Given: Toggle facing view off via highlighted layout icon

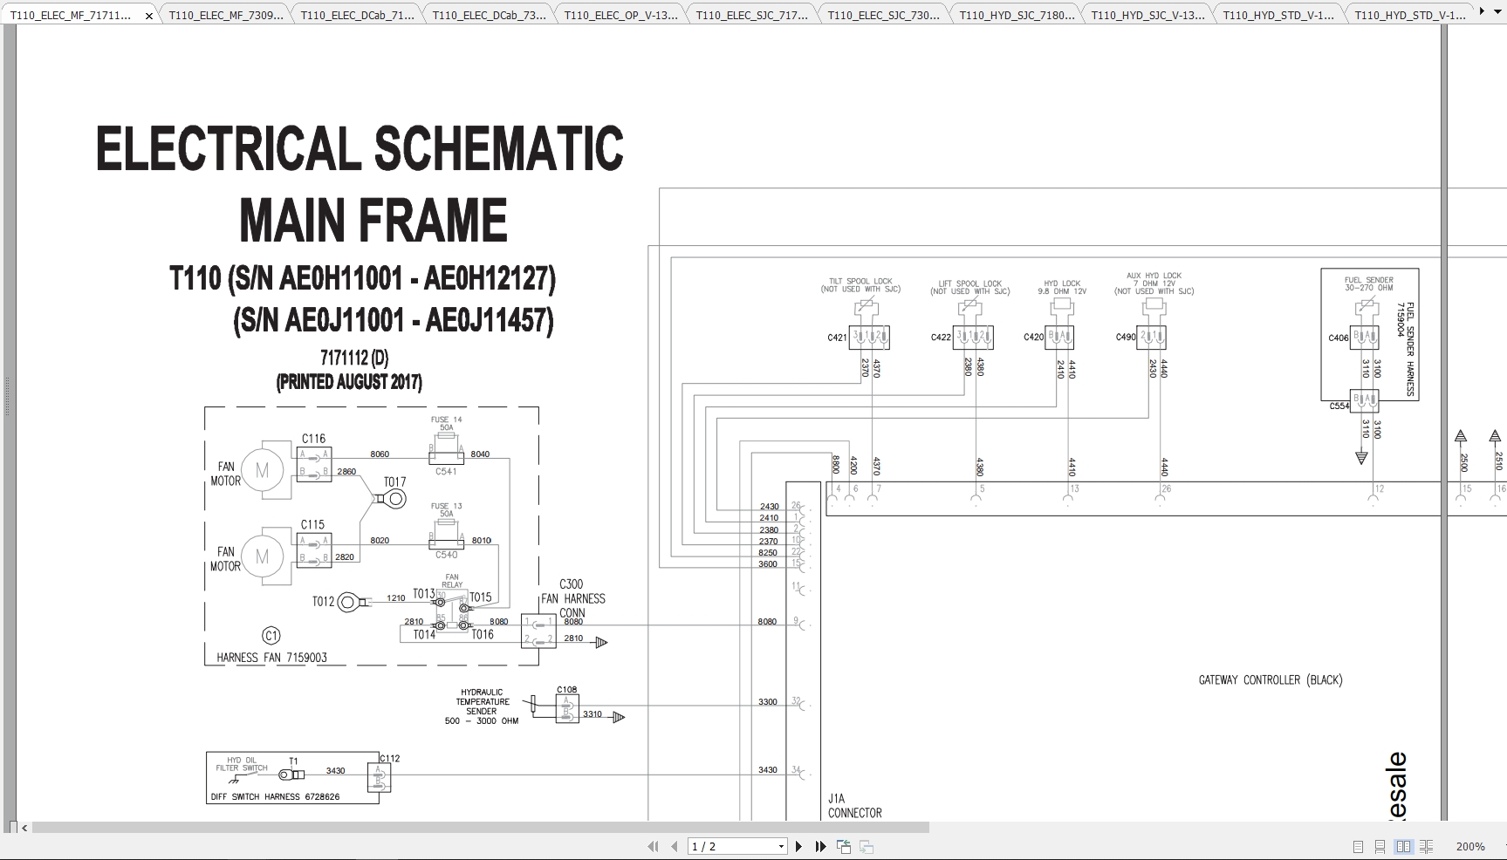Looking at the screenshot, I should (1403, 846).
